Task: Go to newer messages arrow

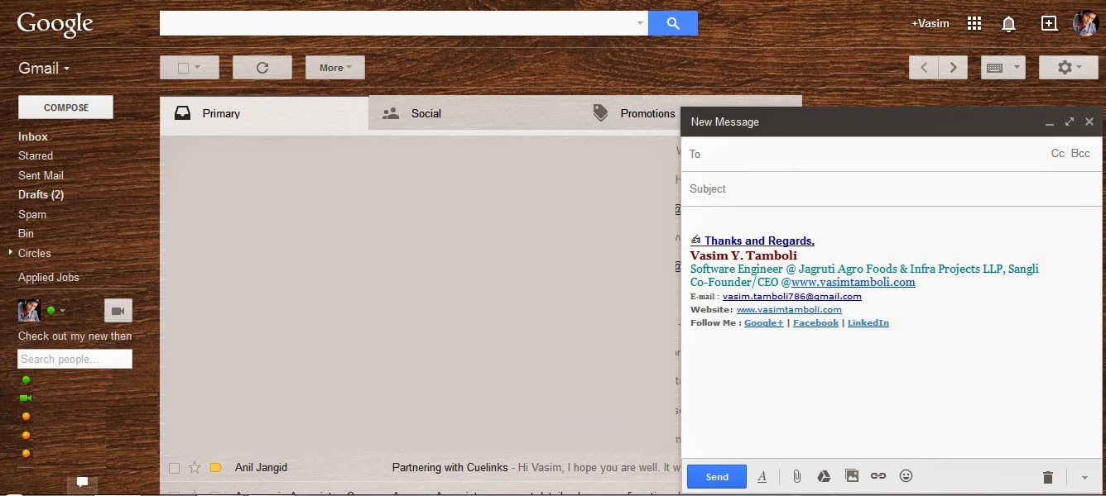Action: click(924, 68)
